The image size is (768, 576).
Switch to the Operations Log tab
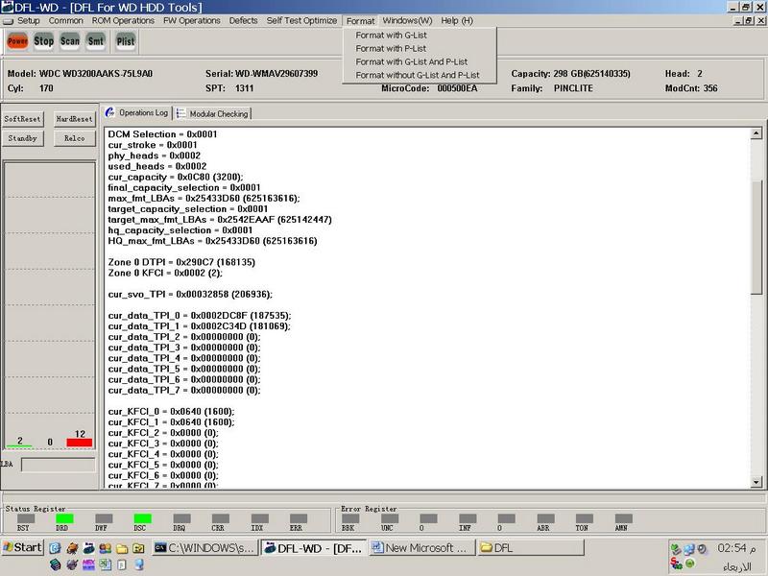tap(136, 112)
